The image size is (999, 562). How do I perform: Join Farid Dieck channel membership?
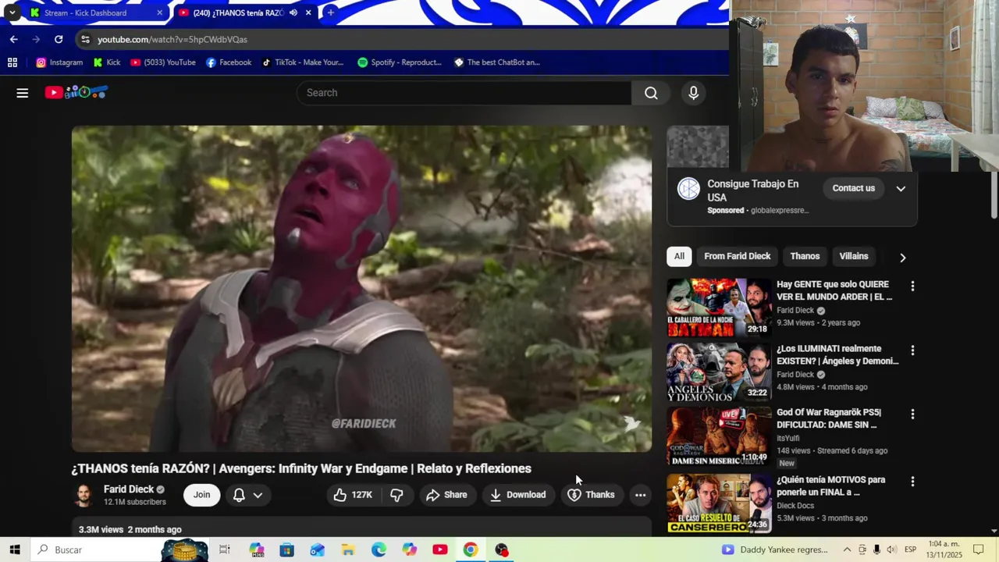201,495
